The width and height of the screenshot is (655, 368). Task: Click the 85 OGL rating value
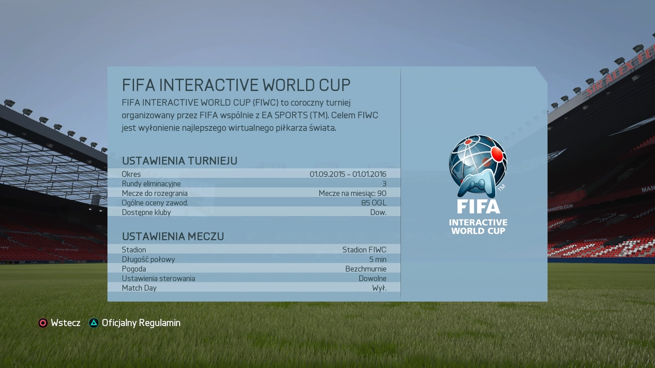click(374, 203)
